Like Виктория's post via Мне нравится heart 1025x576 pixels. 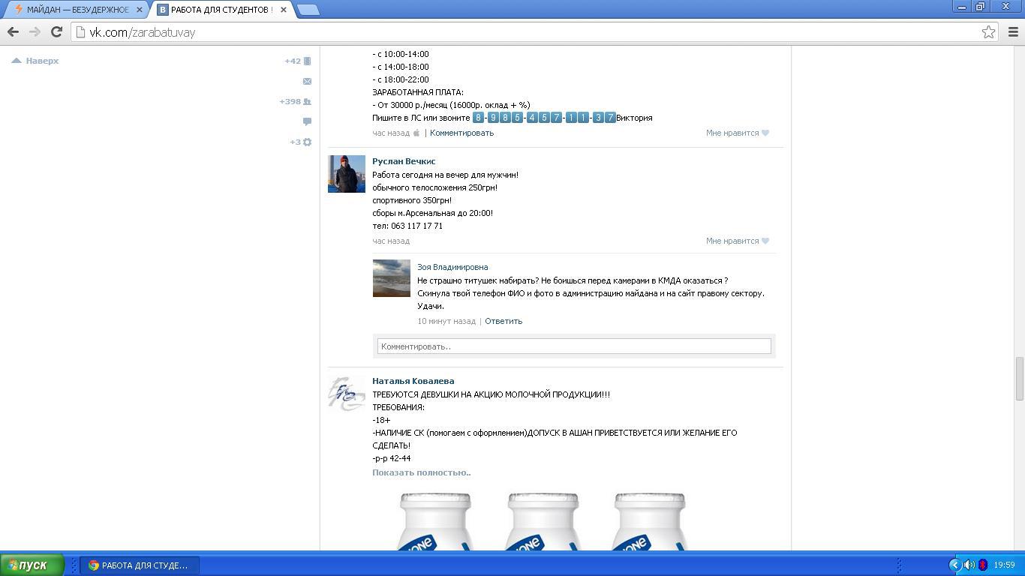click(738, 133)
